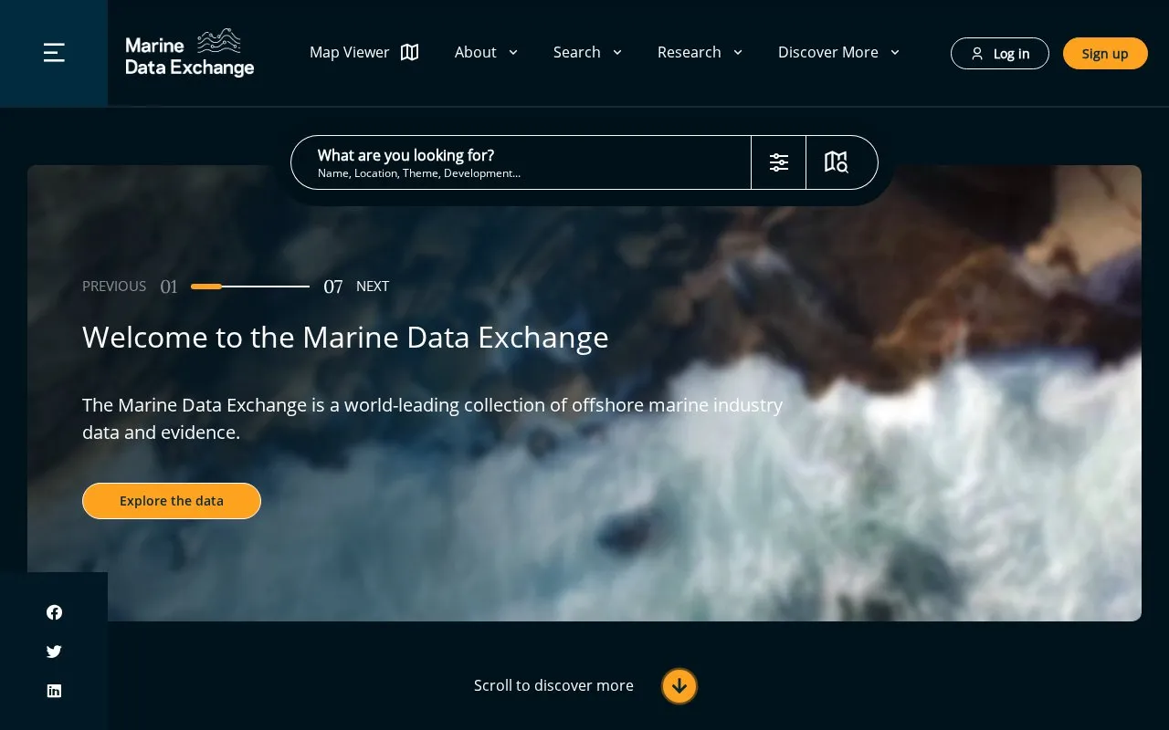Expand the Search dropdown menu
Image resolution: width=1169 pixels, height=730 pixels.
point(587,52)
